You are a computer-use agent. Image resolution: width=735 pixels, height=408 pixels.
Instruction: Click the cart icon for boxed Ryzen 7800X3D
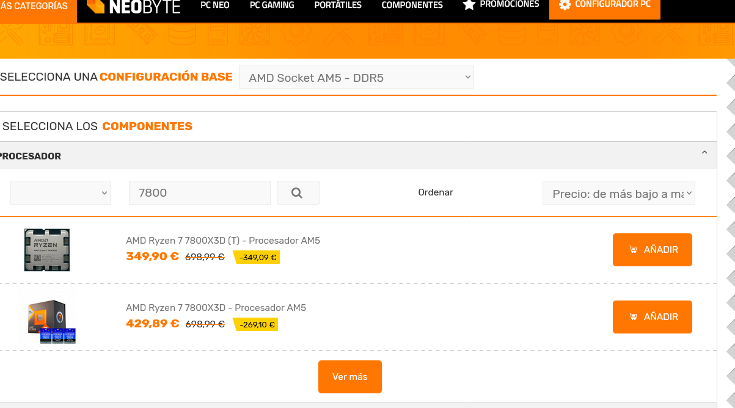tap(633, 317)
